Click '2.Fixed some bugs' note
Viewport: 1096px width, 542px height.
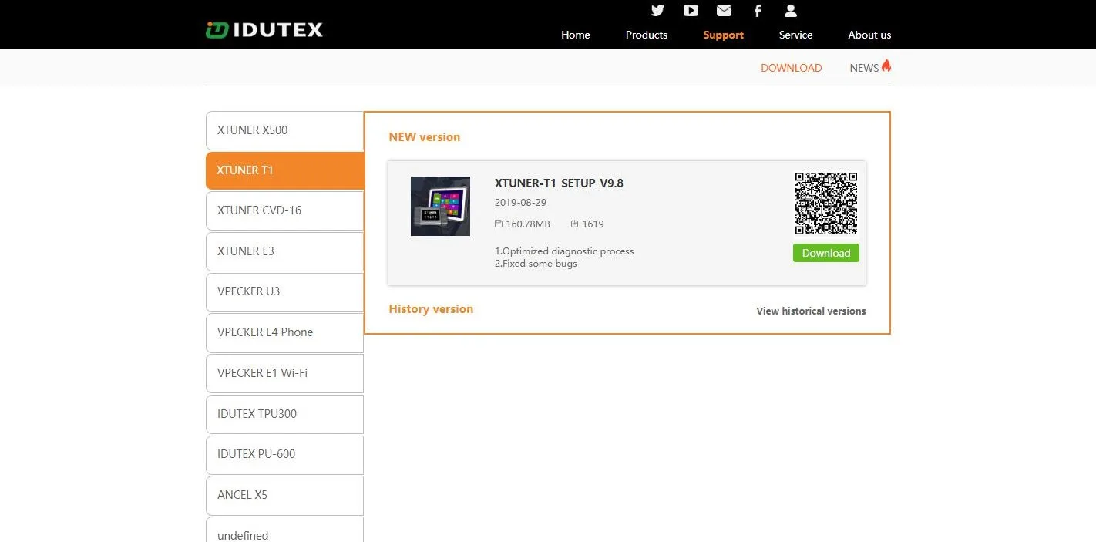click(x=536, y=264)
